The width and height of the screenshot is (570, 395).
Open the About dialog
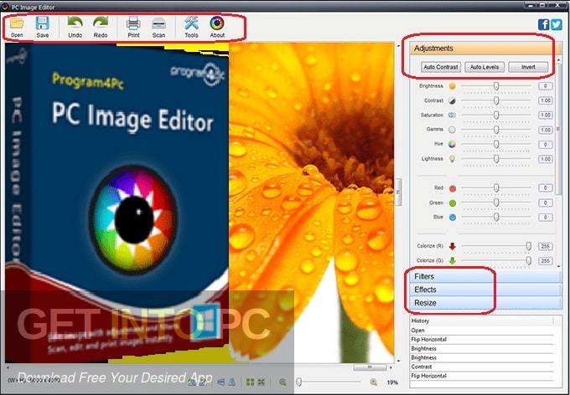pos(217,23)
